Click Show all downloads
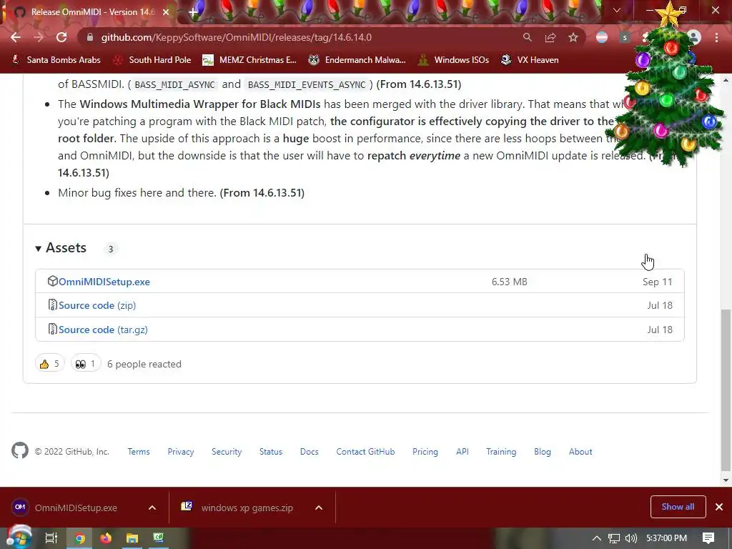This screenshot has width=732, height=549. [x=678, y=507]
